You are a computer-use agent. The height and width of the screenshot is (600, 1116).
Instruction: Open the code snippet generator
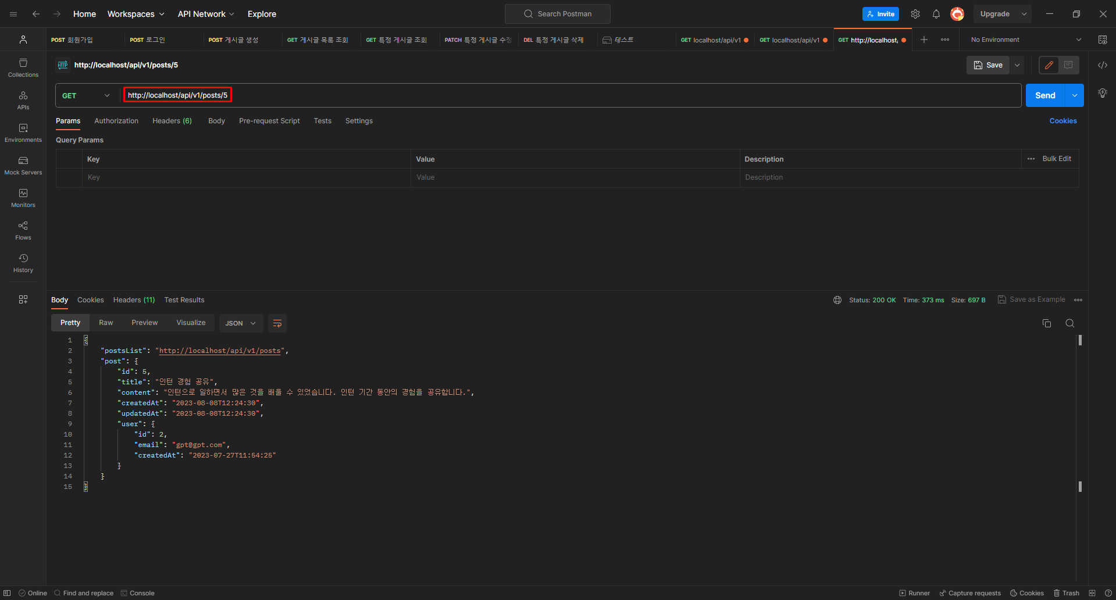point(1102,65)
